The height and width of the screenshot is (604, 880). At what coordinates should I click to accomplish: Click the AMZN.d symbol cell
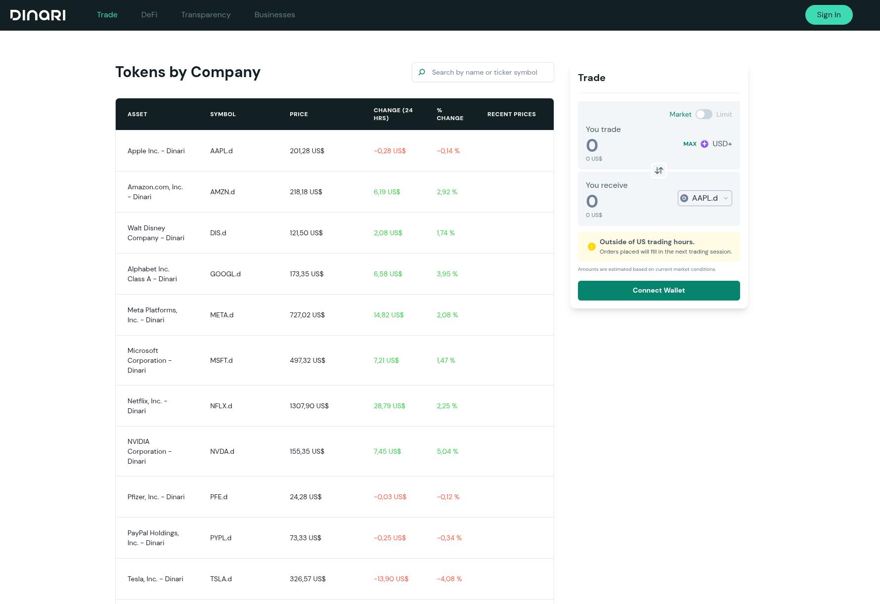[x=222, y=192]
